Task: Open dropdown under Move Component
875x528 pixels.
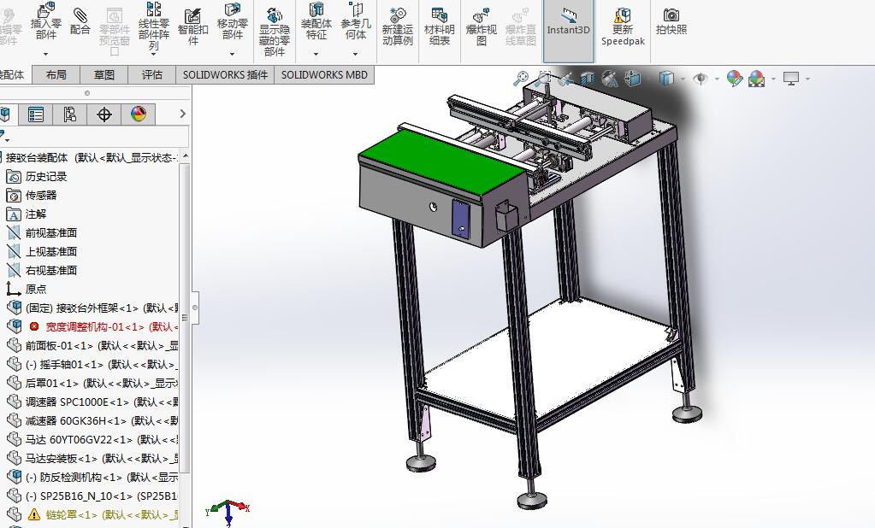Action: [232, 54]
